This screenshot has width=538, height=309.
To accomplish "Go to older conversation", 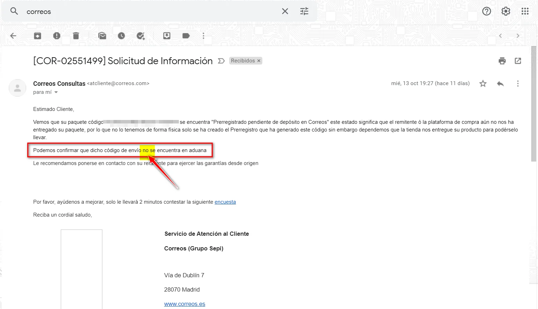I will [x=518, y=36].
